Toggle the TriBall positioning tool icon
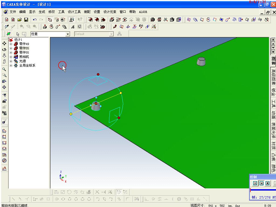 pos(50,19)
